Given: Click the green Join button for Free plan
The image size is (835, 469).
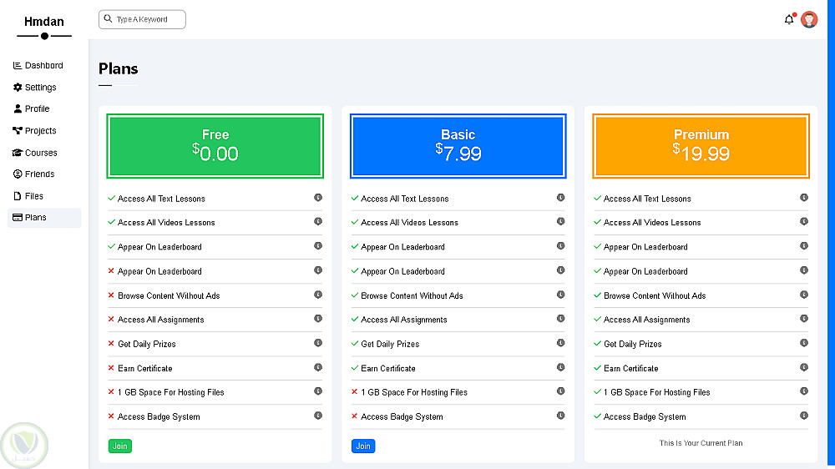Looking at the screenshot, I should click(x=119, y=446).
